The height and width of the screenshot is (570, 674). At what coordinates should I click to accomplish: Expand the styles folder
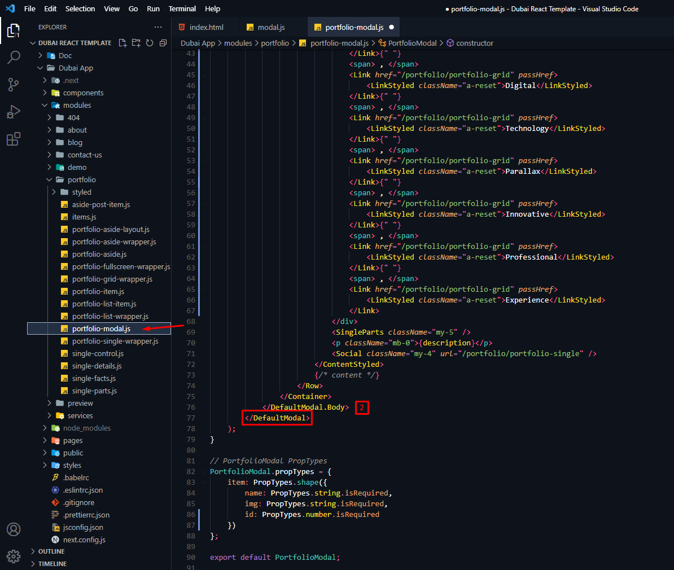point(72,466)
